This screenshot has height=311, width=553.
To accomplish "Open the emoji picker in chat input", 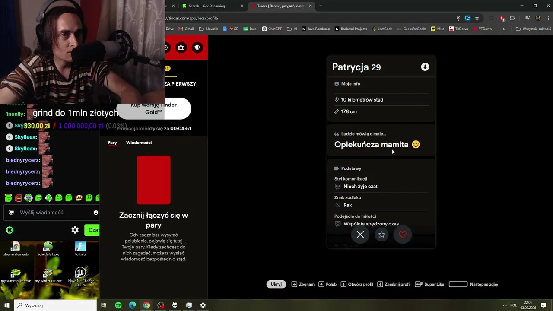I will pyautogui.click(x=95, y=213).
